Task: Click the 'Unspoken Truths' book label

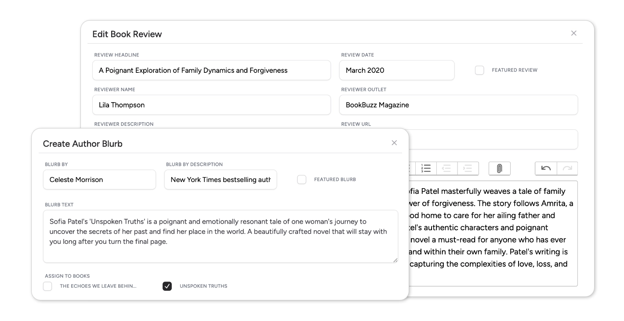Action: (203, 286)
